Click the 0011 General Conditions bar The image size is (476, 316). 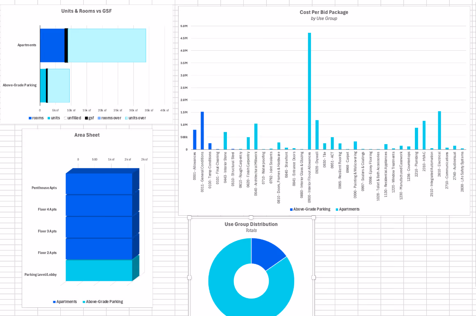click(202, 131)
